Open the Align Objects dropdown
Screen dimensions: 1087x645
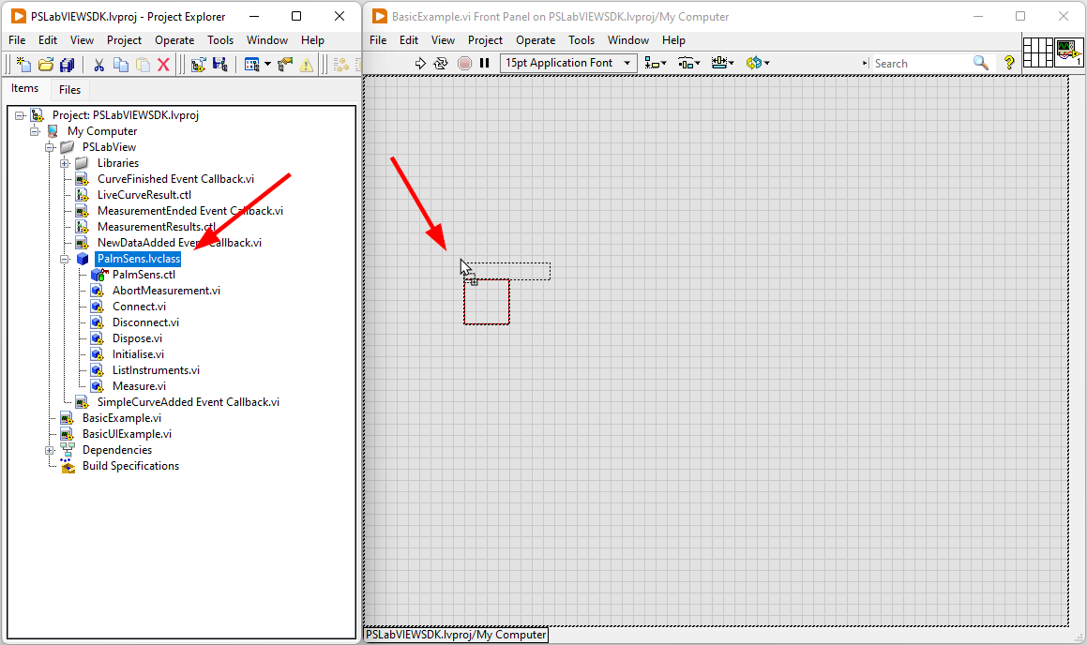[656, 63]
